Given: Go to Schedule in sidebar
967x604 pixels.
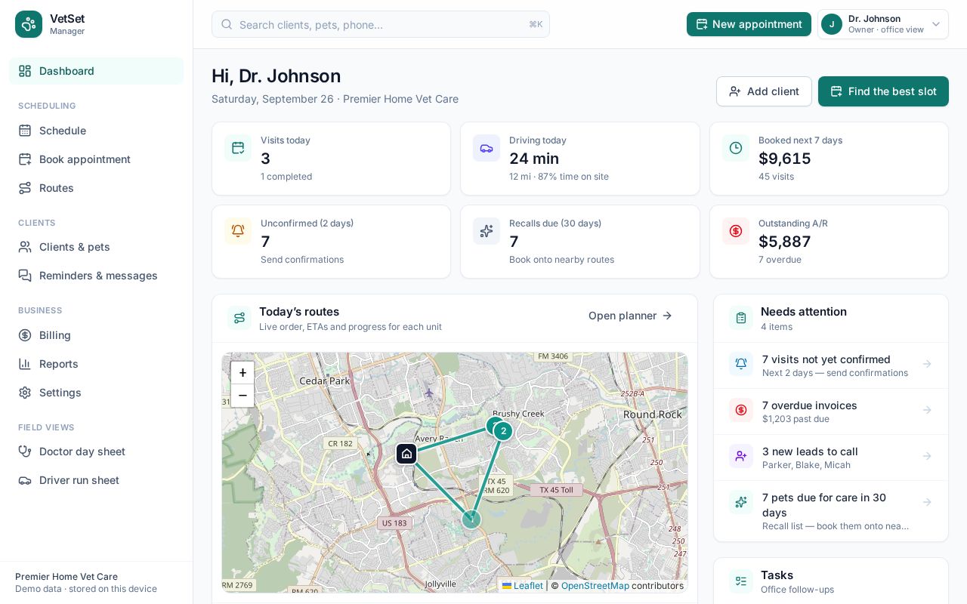Looking at the screenshot, I should click(97, 131).
